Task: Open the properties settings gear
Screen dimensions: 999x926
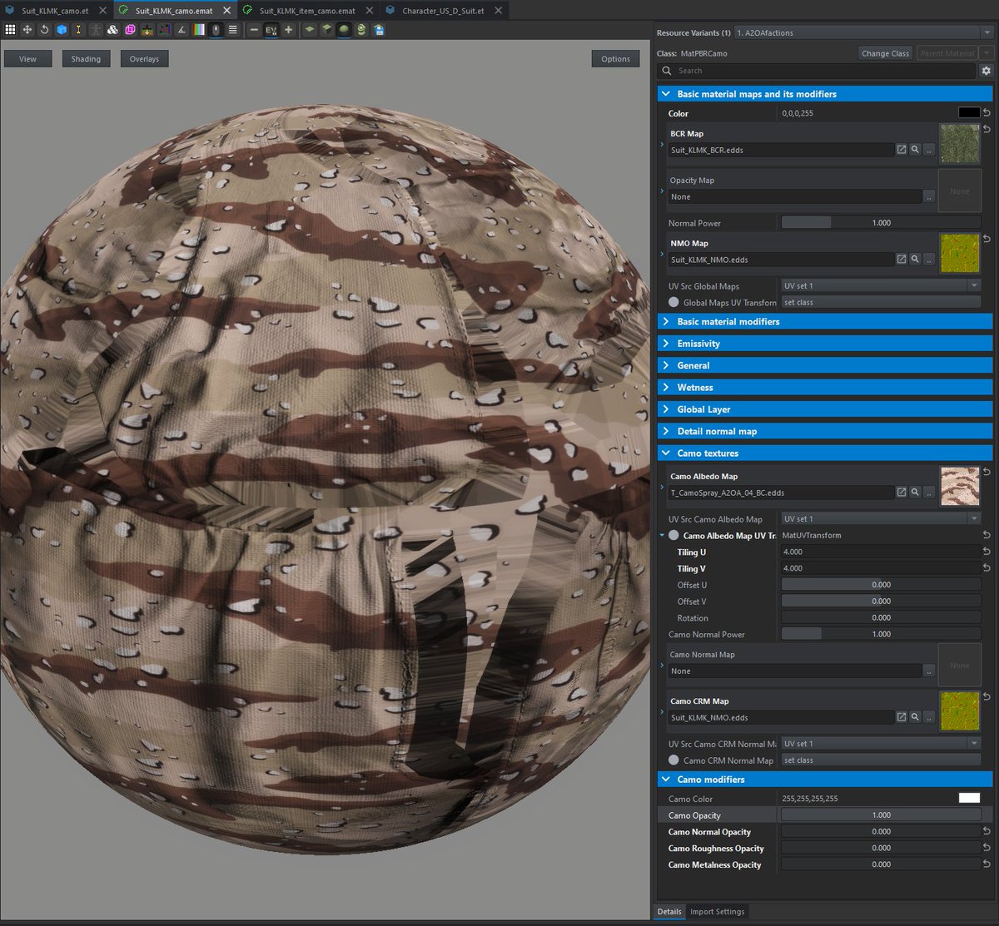Action: pyautogui.click(x=987, y=71)
